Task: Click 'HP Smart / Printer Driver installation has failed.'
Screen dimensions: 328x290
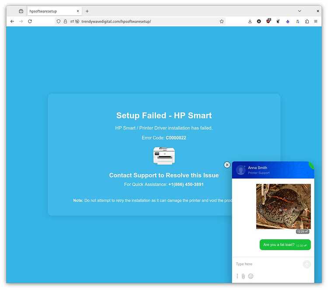Action: coord(164,128)
